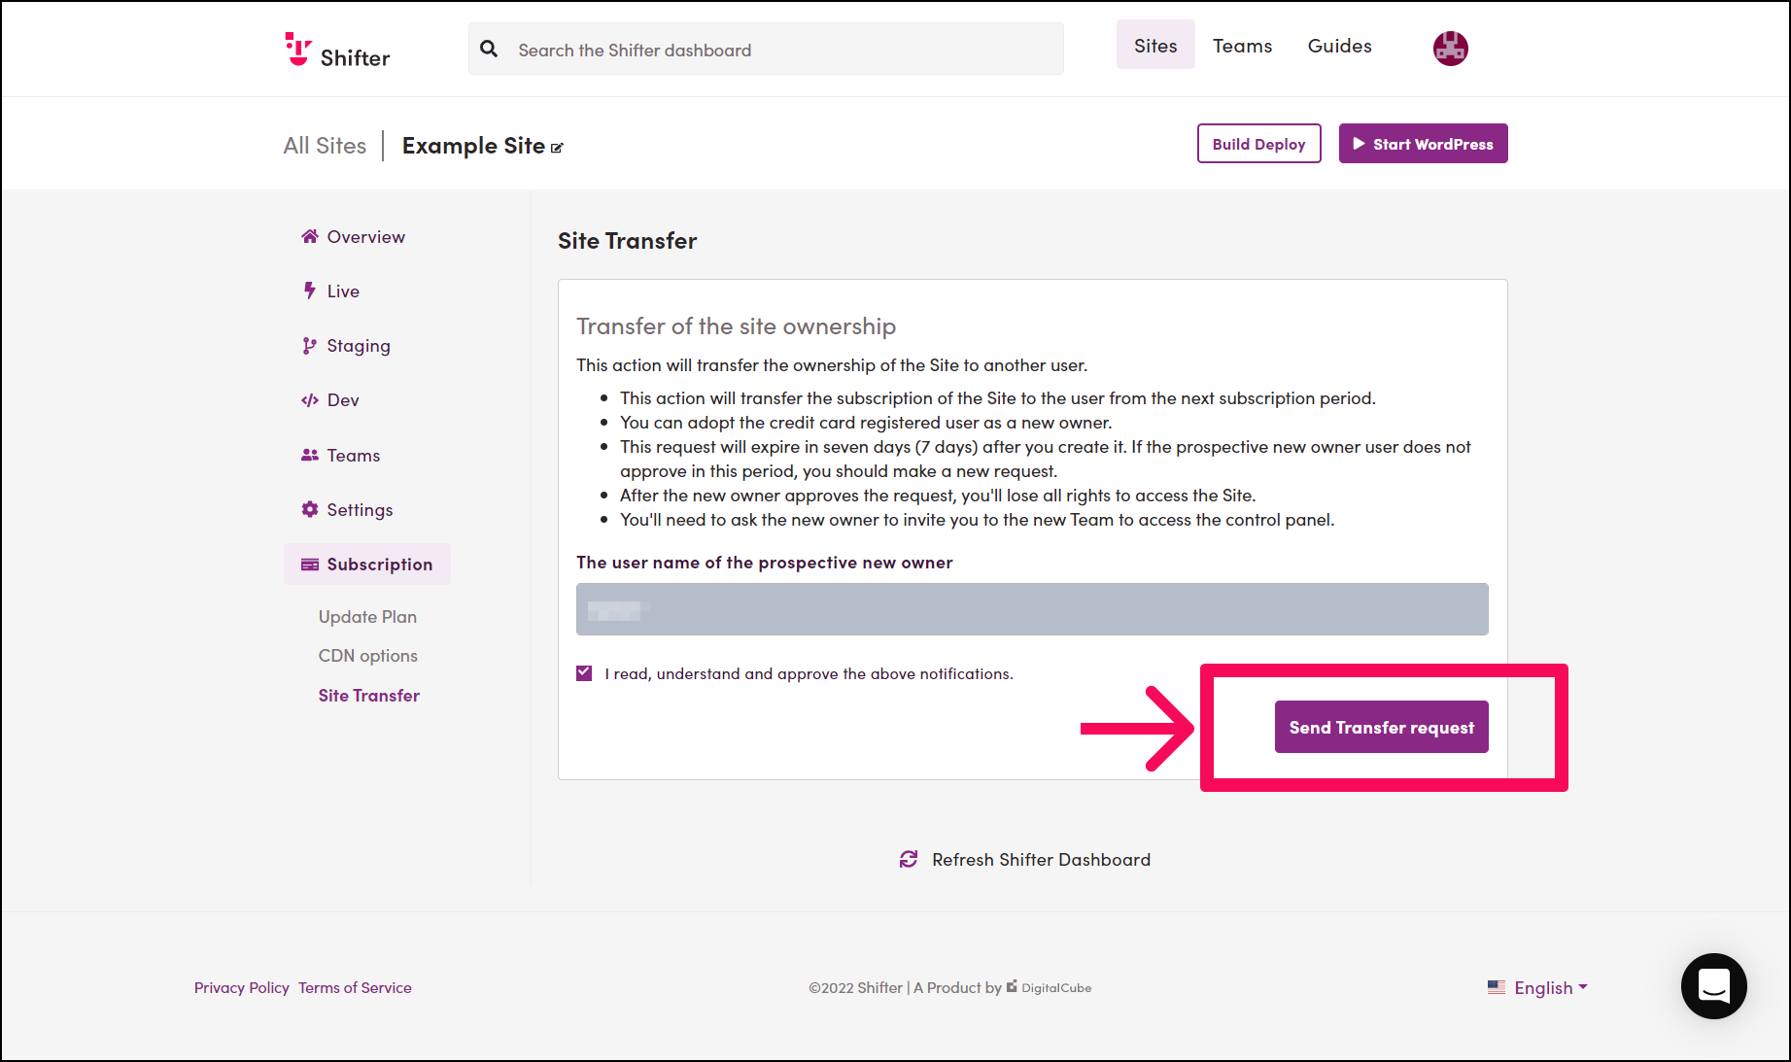
Task: Click the search magnifier icon
Action: (489, 49)
